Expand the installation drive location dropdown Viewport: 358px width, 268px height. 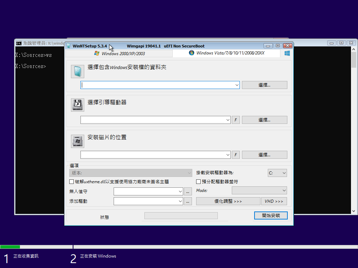228,155
